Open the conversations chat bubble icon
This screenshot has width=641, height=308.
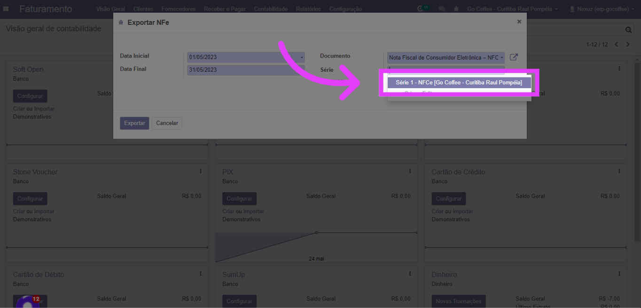coord(442,9)
